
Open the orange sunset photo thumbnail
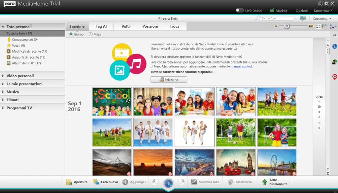pos(153,162)
